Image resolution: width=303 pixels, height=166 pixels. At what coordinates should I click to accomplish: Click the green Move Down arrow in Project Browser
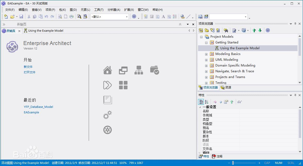(260, 30)
